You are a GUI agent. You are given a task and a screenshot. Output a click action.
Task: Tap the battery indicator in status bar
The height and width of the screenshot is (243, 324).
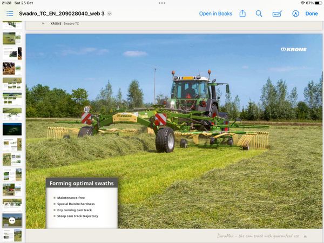318,3
